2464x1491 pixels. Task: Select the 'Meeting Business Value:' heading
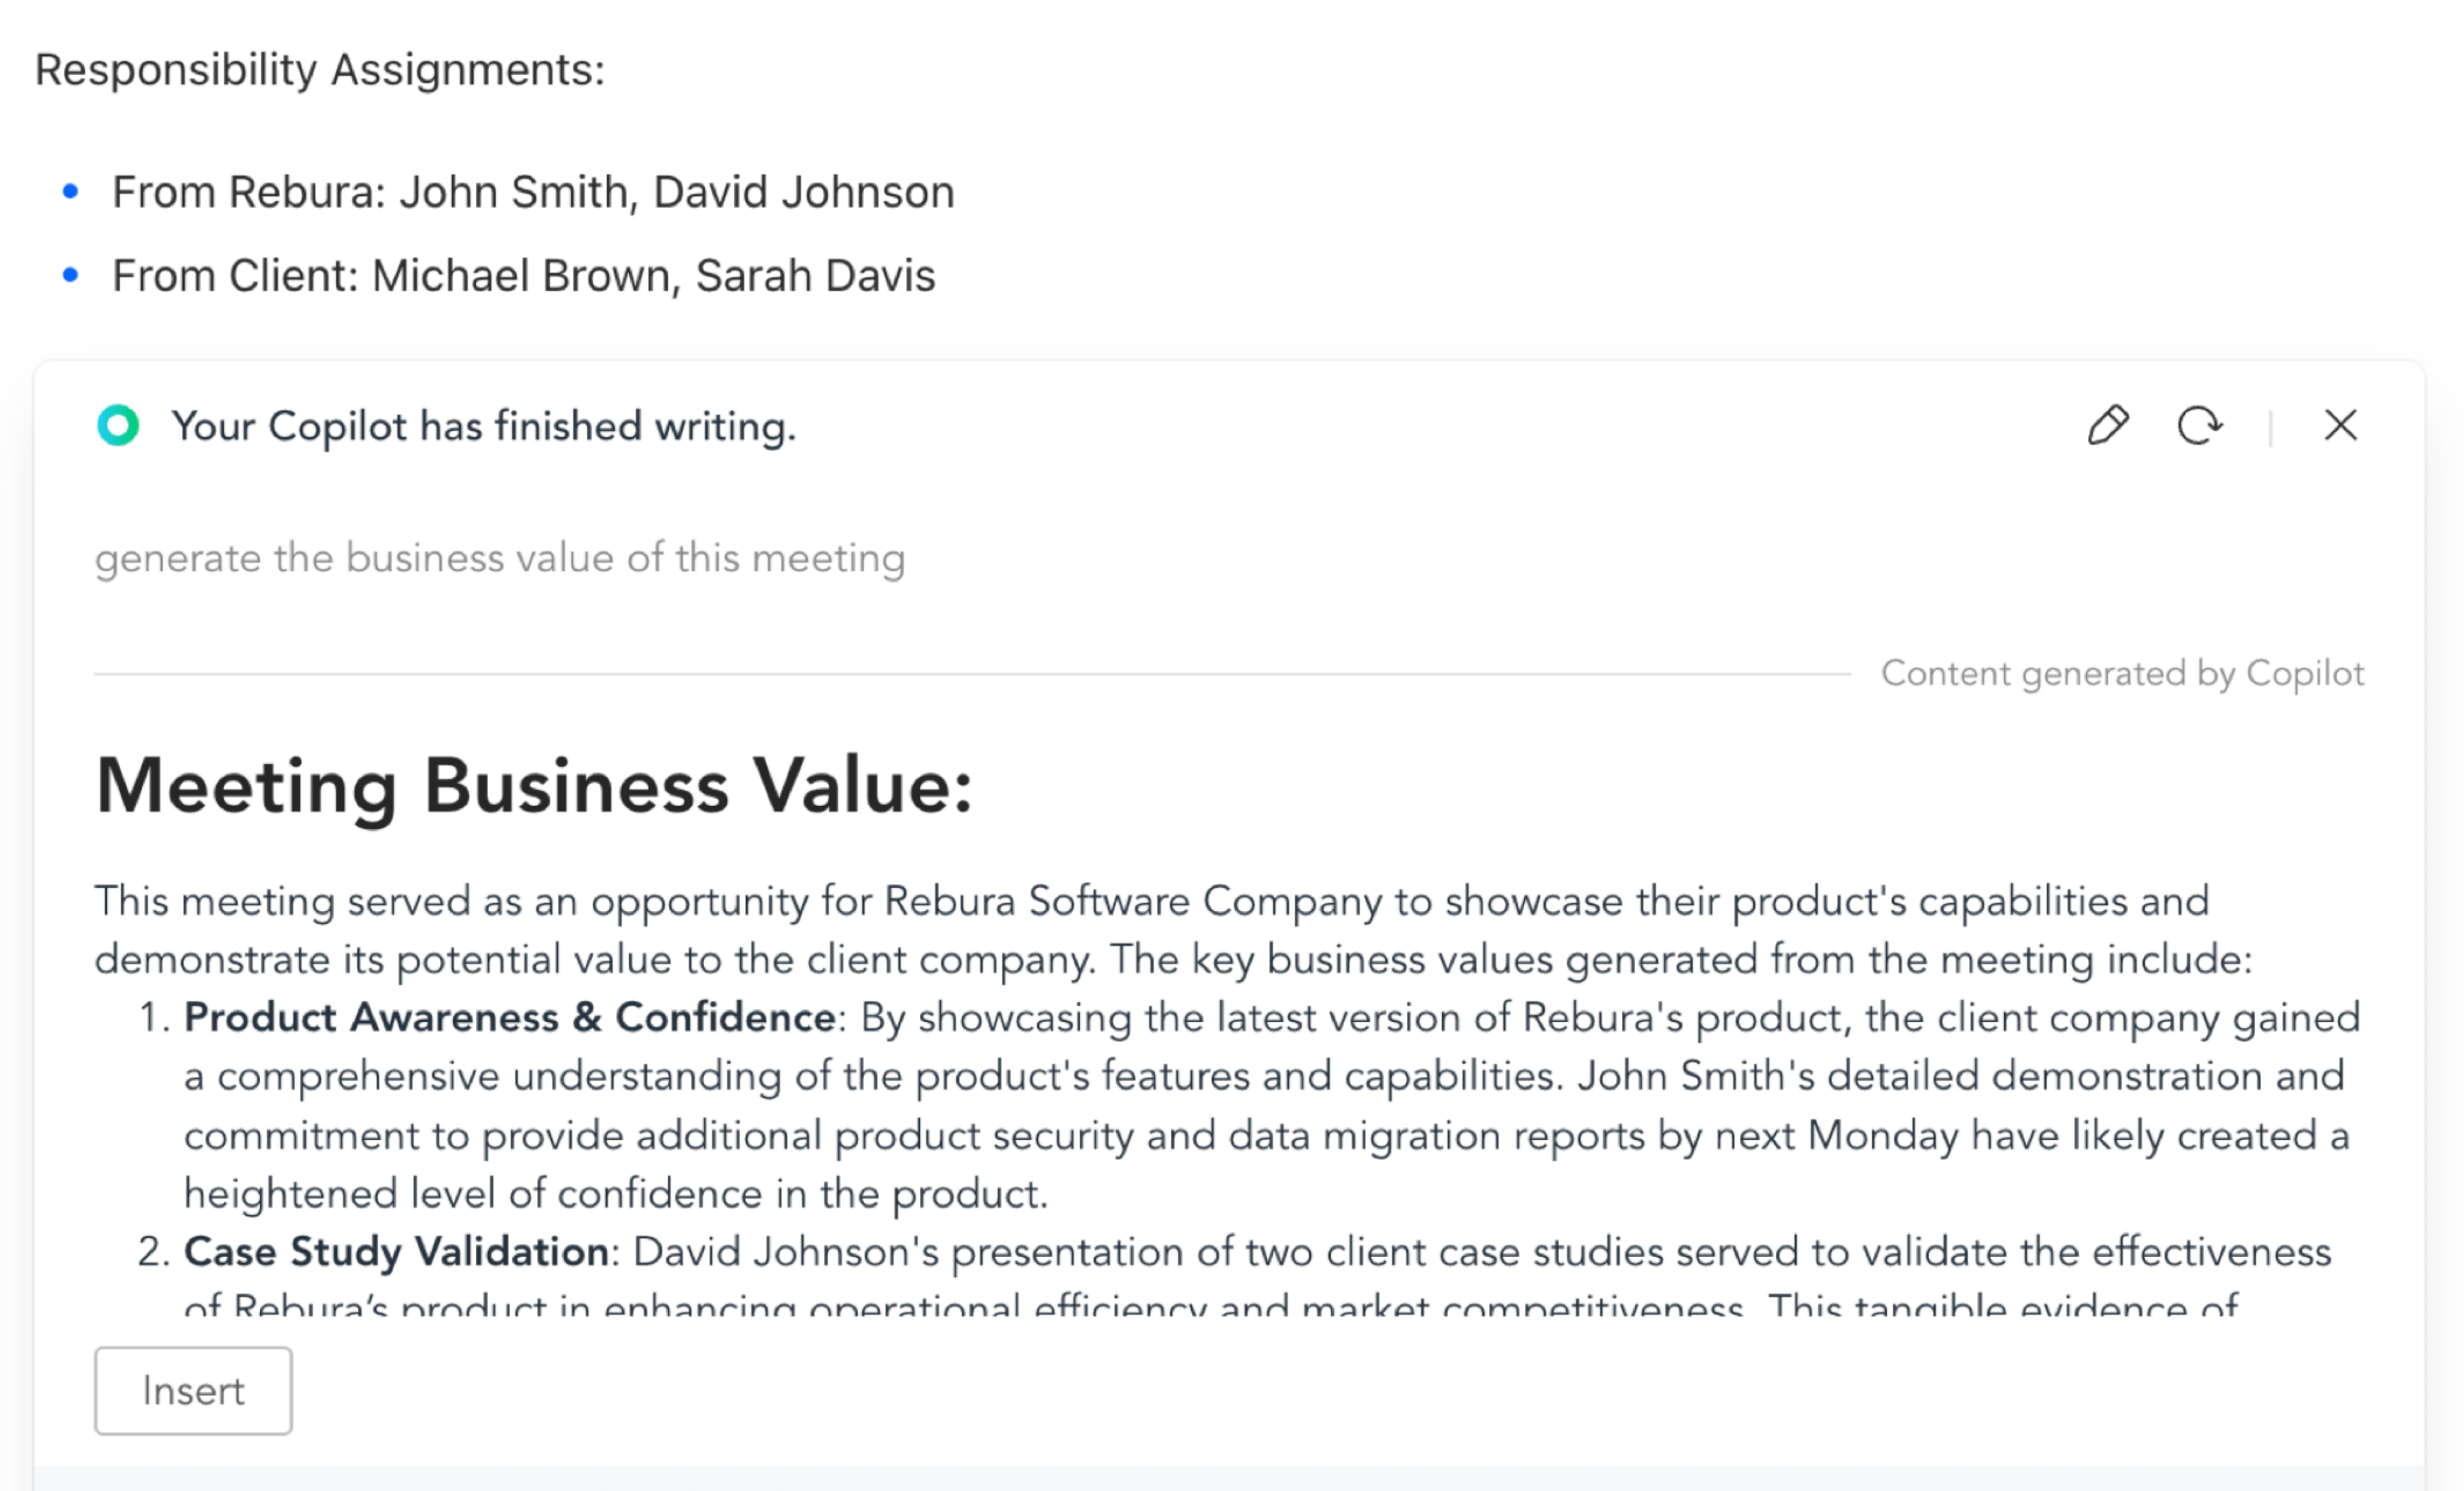534,787
